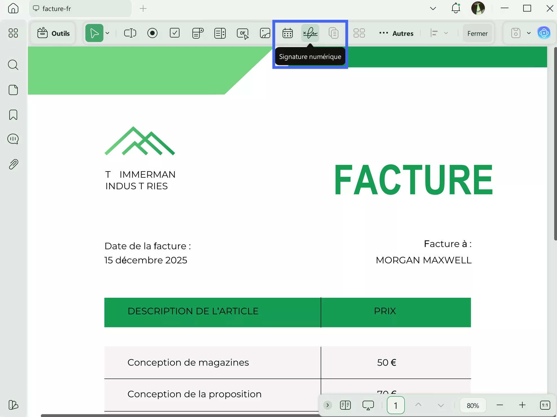Select the Image field tool

point(265,33)
